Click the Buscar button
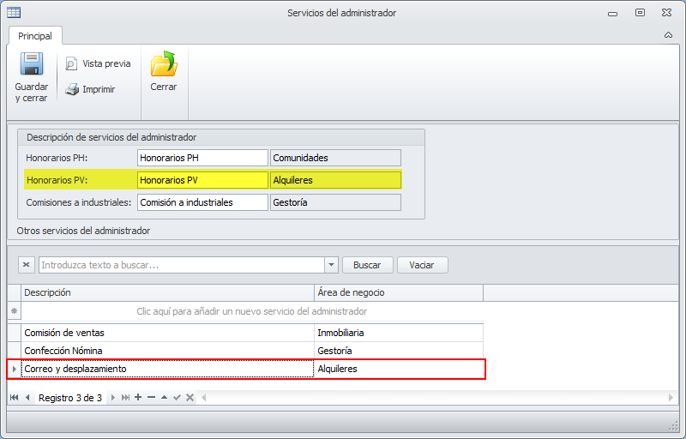This screenshot has width=686, height=439. [x=368, y=265]
